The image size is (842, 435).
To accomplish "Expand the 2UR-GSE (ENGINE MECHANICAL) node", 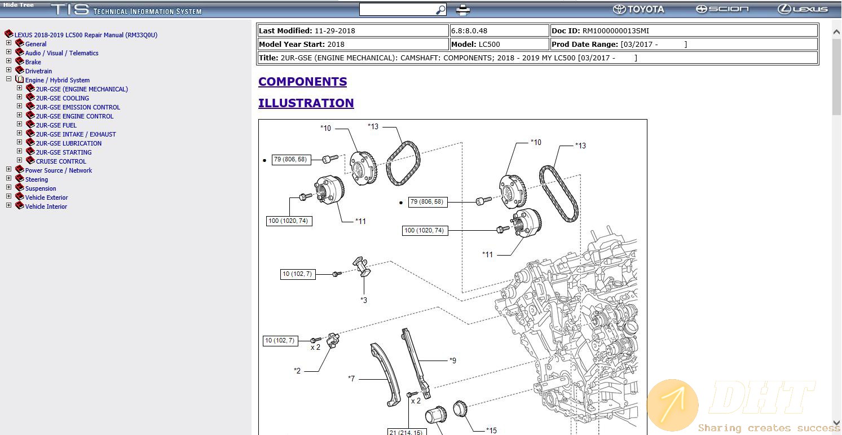I will pyautogui.click(x=19, y=88).
